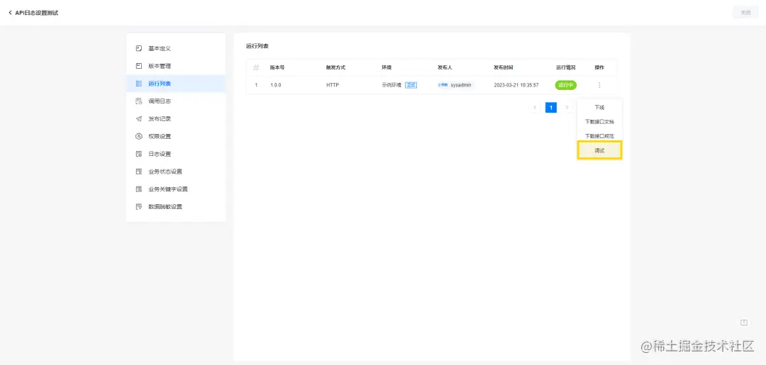Click the 正式 environment tag
This screenshot has width=766, height=365.
(x=411, y=85)
